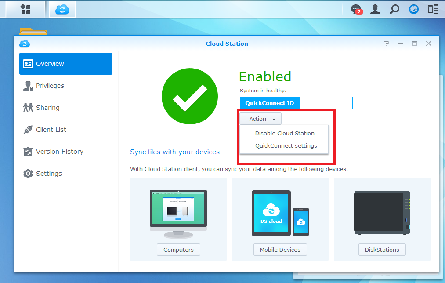Click the Settings gear icon
Screen dimensions: 445x283
click(28, 174)
